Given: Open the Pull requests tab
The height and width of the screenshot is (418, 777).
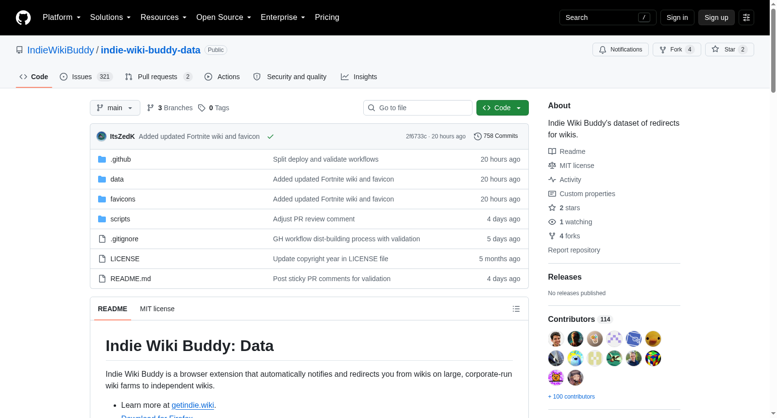Looking at the screenshot, I should (158, 77).
